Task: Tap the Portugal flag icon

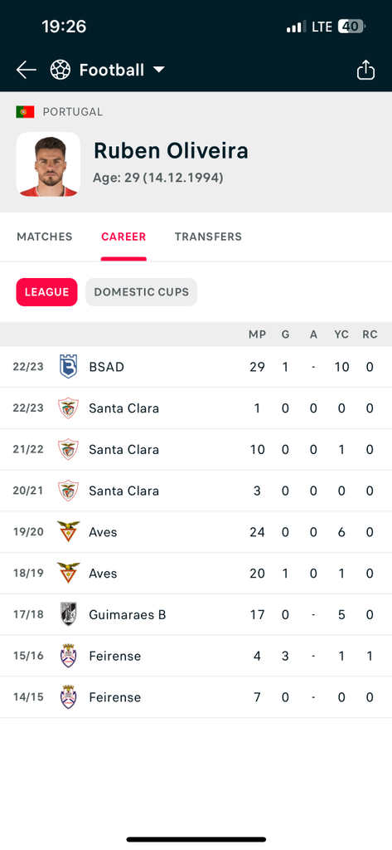Action: point(25,112)
